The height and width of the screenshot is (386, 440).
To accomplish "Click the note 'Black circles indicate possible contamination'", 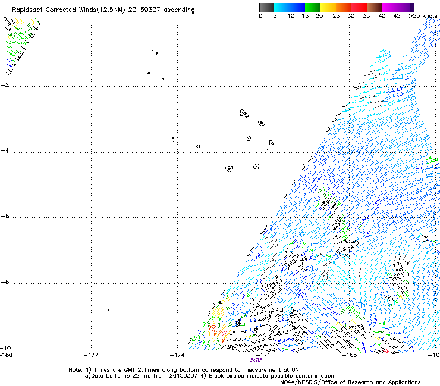I will pos(271,376).
